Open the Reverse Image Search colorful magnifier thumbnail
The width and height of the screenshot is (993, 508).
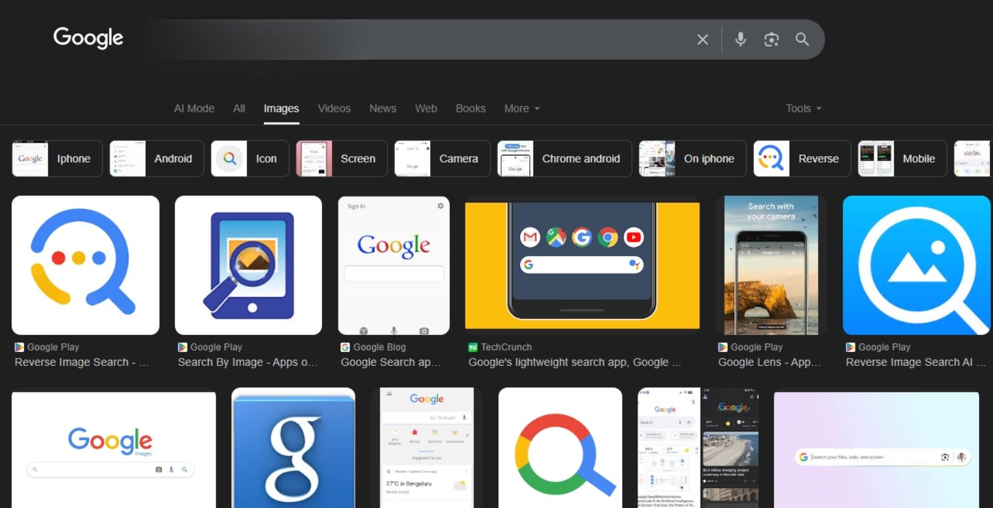coord(85,265)
